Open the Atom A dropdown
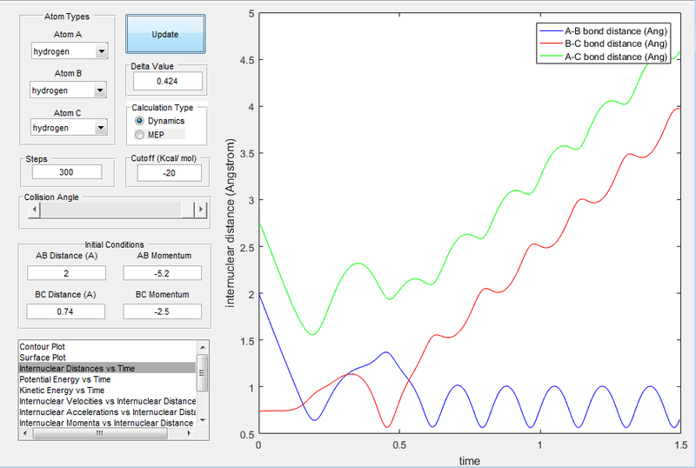Image resolution: width=696 pixels, height=468 pixels. (x=70, y=51)
